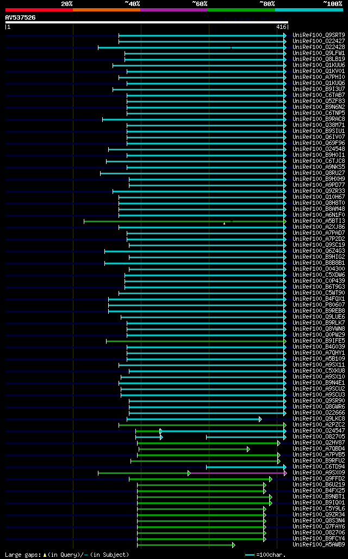The image size is (348, 559).
Task: Select UniRef100_Q5ZF83 label
Action: pyautogui.click(x=319, y=101)
